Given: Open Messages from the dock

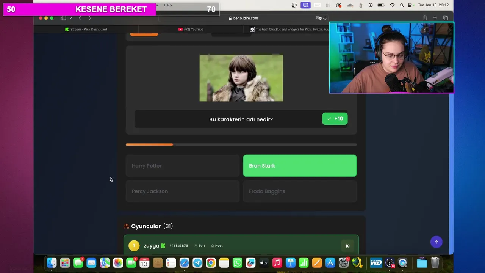Looking at the screenshot, I should (78, 263).
